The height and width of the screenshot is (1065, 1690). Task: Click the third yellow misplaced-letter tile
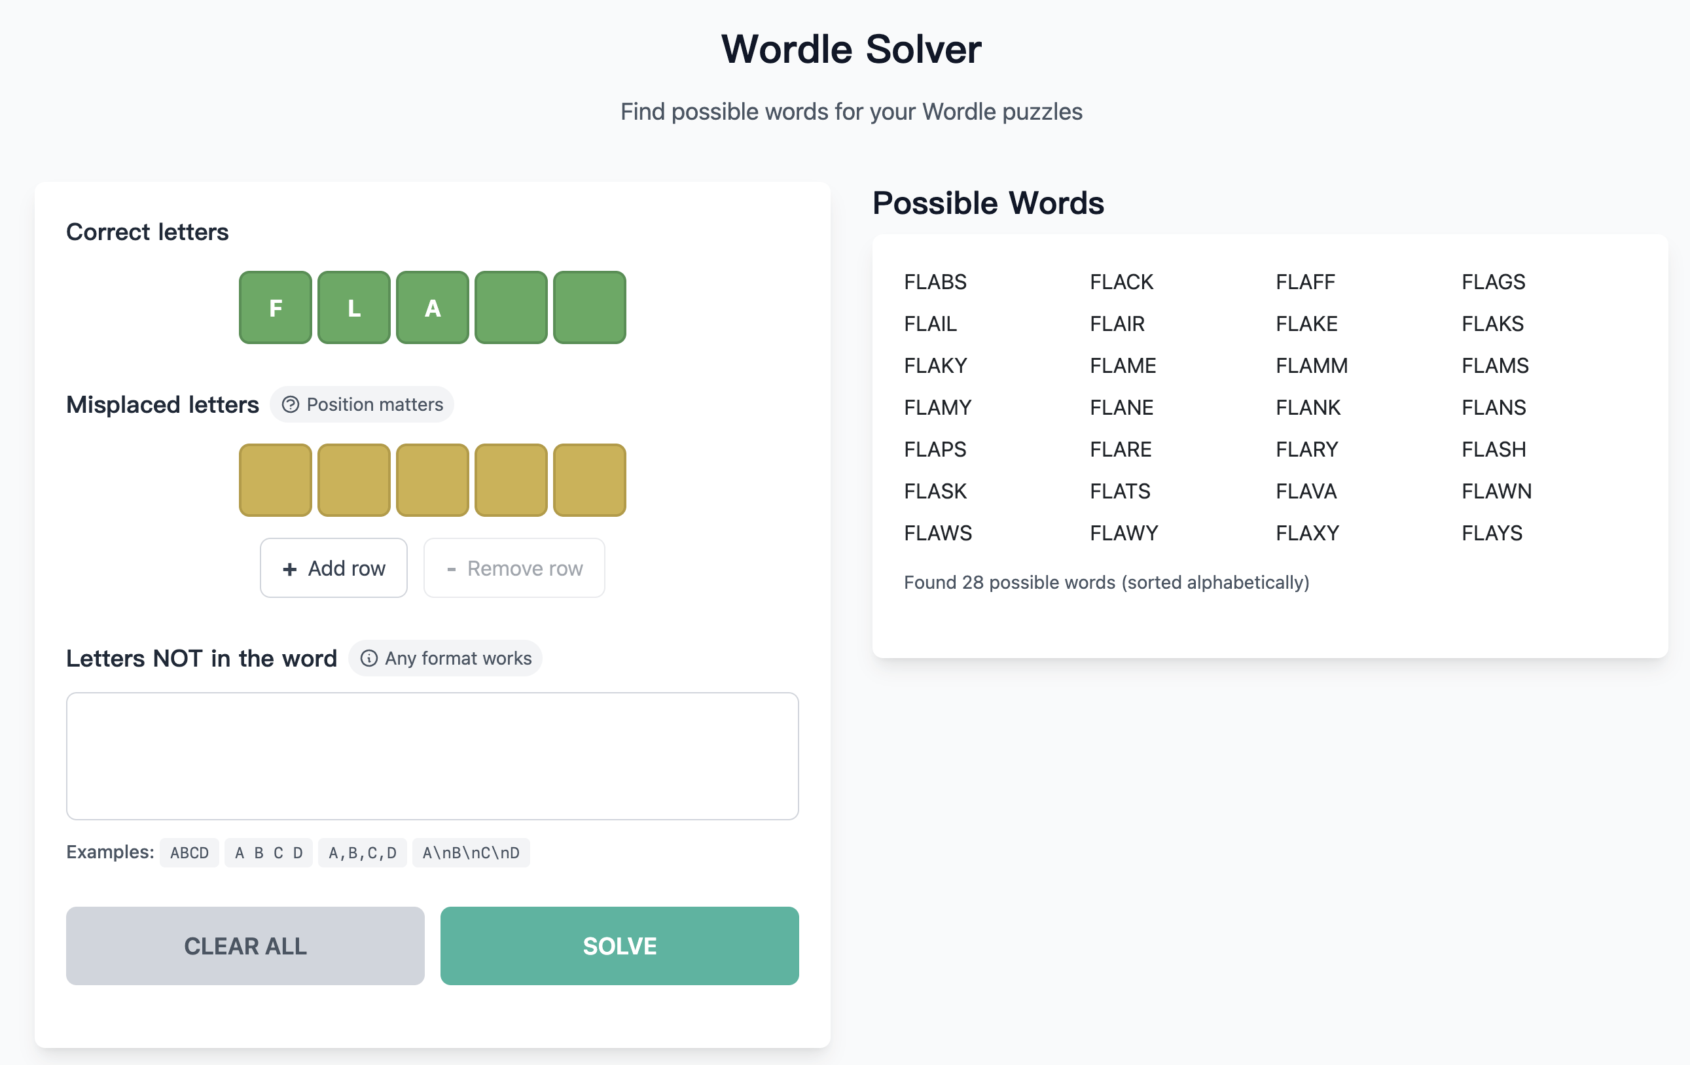433,480
